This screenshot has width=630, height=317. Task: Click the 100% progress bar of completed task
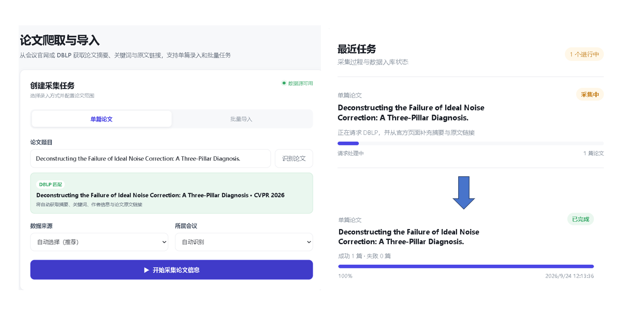[x=466, y=266]
